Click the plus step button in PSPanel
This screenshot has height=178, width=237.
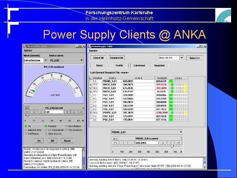pos(67,112)
